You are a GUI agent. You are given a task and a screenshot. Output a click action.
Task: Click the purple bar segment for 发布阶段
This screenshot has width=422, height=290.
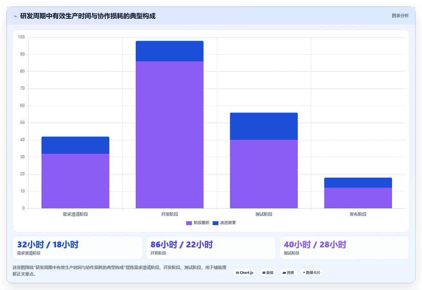[358, 198]
